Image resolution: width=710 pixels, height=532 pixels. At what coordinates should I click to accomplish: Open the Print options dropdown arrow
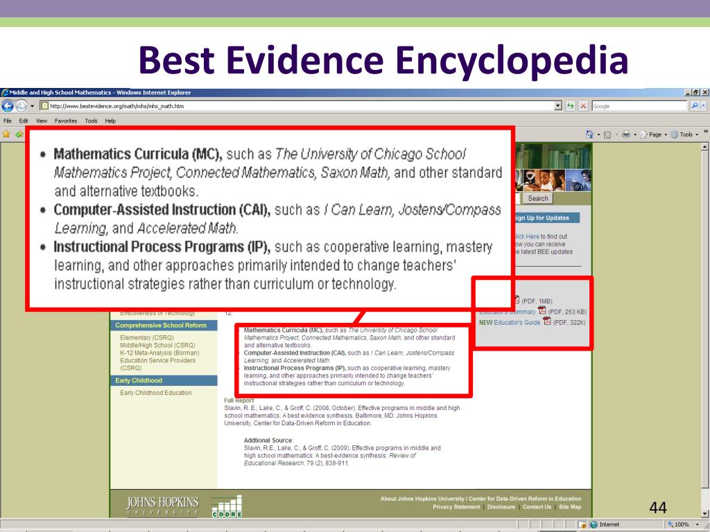[x=635, y=135]
